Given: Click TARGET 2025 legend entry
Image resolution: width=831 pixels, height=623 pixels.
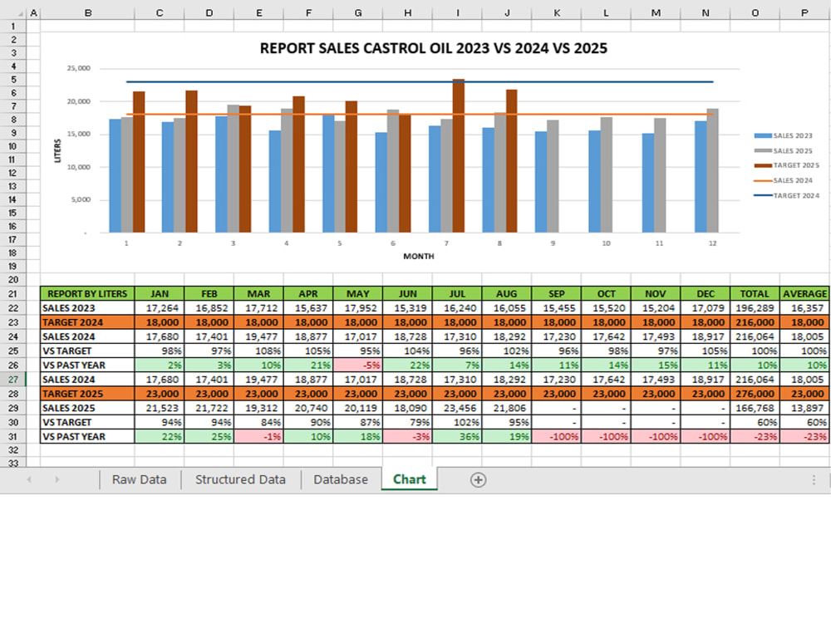Looking at the screenshot, I should click(x=786, y=165).
